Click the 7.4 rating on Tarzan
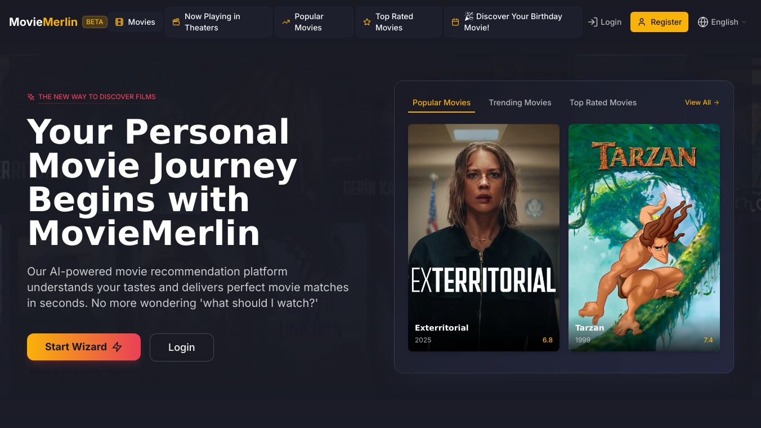Viewport: 761px width, 428px height. (x=708, y=340)
